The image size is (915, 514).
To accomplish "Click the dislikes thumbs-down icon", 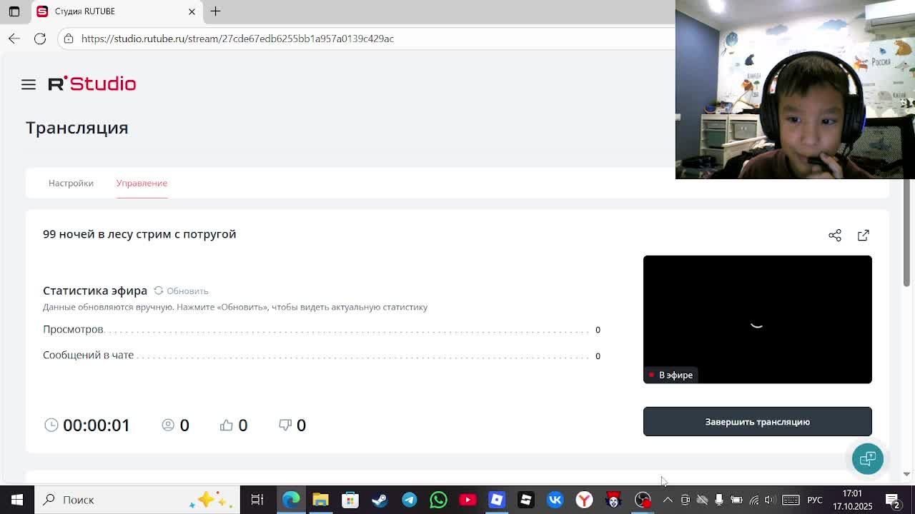I will 285,425.
